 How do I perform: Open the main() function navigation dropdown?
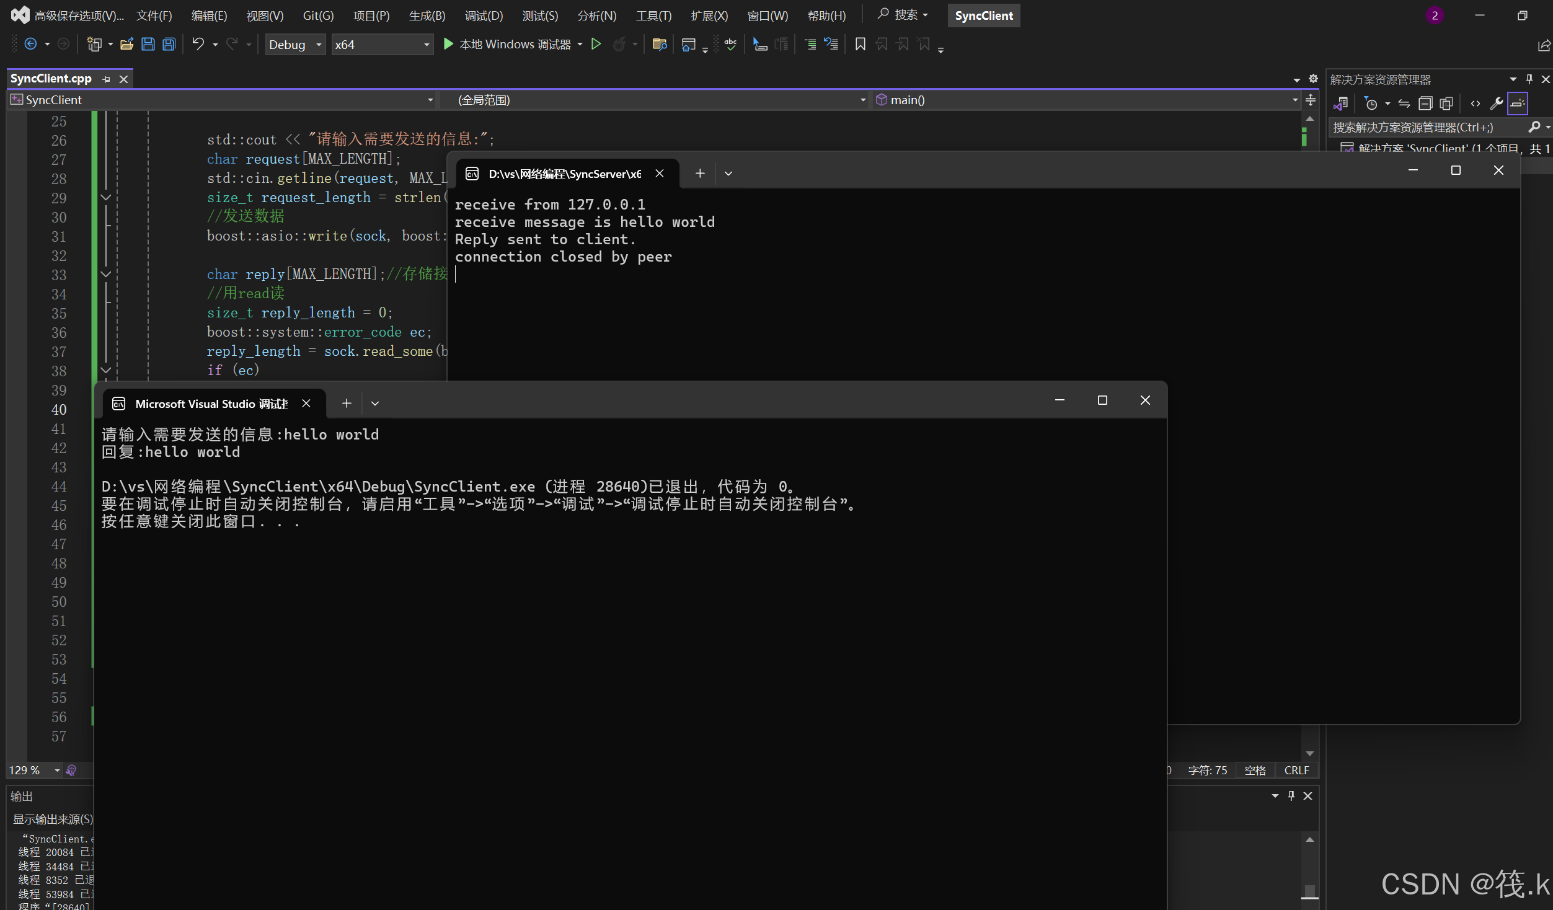pyautogui.click(x=1294, y=100)
